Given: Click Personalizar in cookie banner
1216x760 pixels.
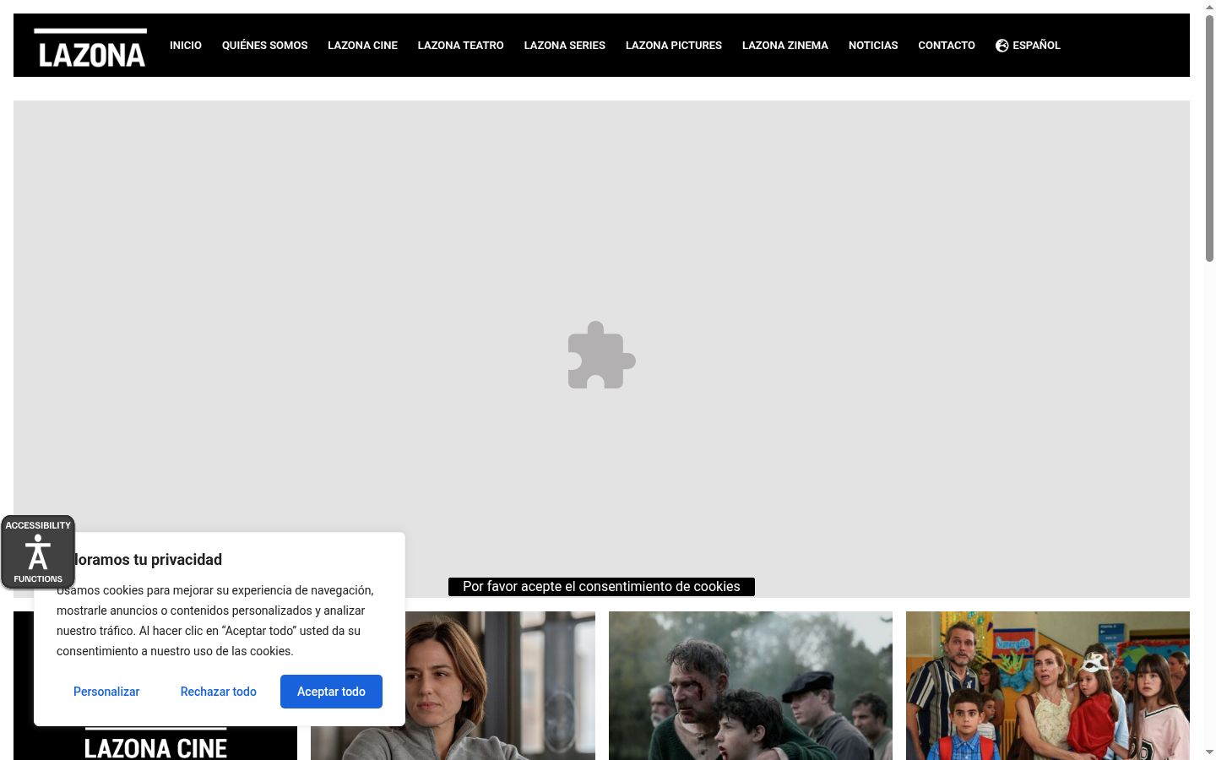Looking at the screenshot, I should click(106, 692).
